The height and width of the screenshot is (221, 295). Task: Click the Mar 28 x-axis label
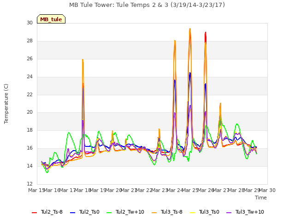click(236, 190)
